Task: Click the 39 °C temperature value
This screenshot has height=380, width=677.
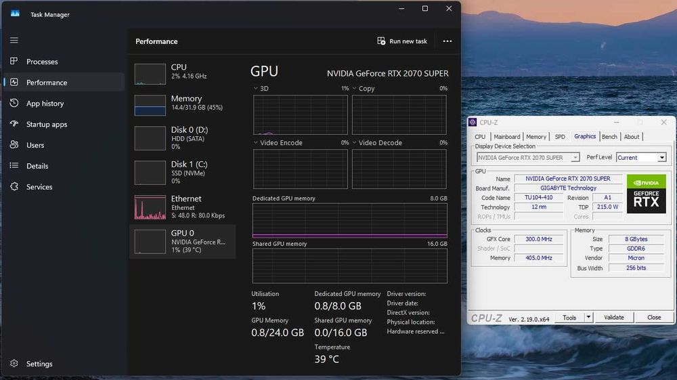Action: click(x=327, y=359)
